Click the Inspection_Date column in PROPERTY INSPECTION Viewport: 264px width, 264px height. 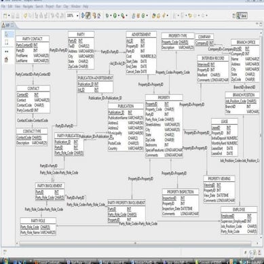coord(181,208)
